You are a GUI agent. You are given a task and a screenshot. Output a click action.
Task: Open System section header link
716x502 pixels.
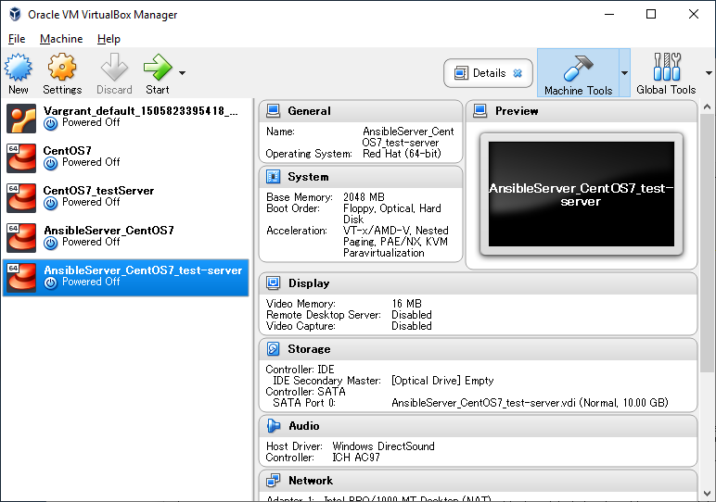(x=308, y=177)
